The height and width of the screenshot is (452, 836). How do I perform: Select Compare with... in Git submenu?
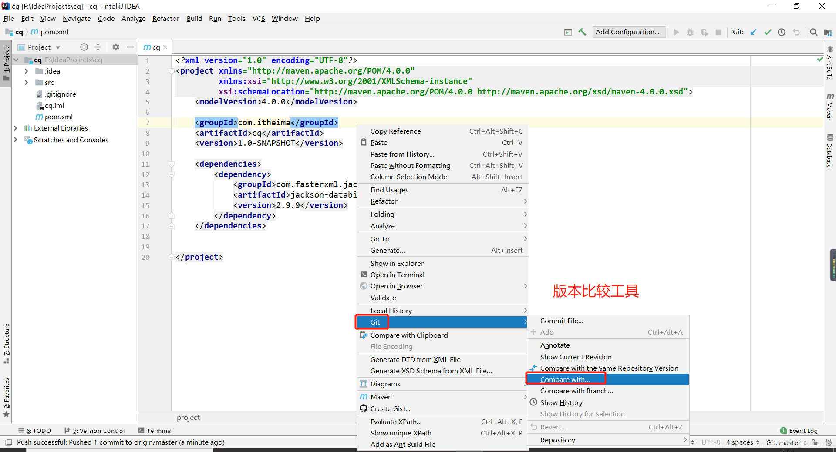tap(608, 379)
